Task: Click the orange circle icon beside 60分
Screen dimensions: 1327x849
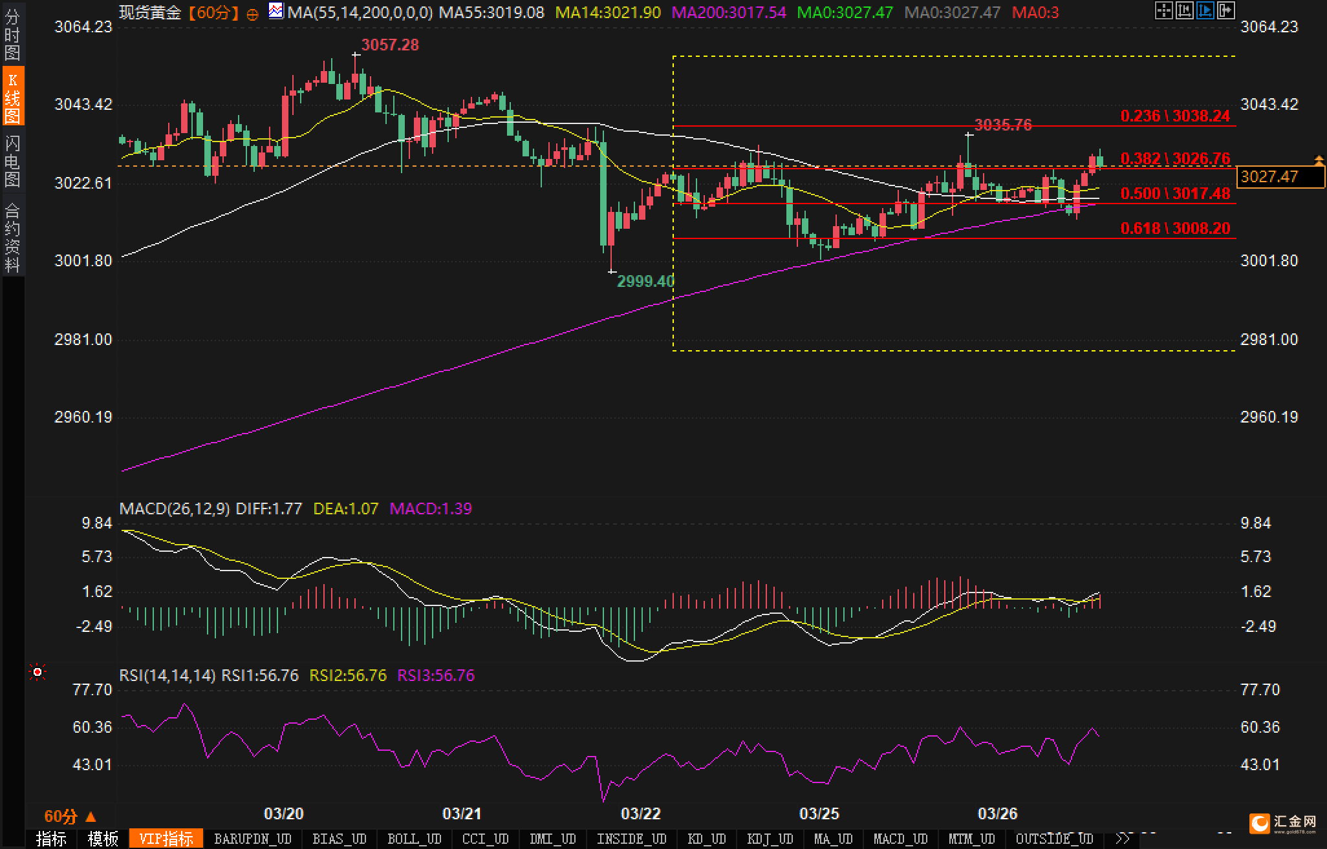Action: [x=253, y=14]
